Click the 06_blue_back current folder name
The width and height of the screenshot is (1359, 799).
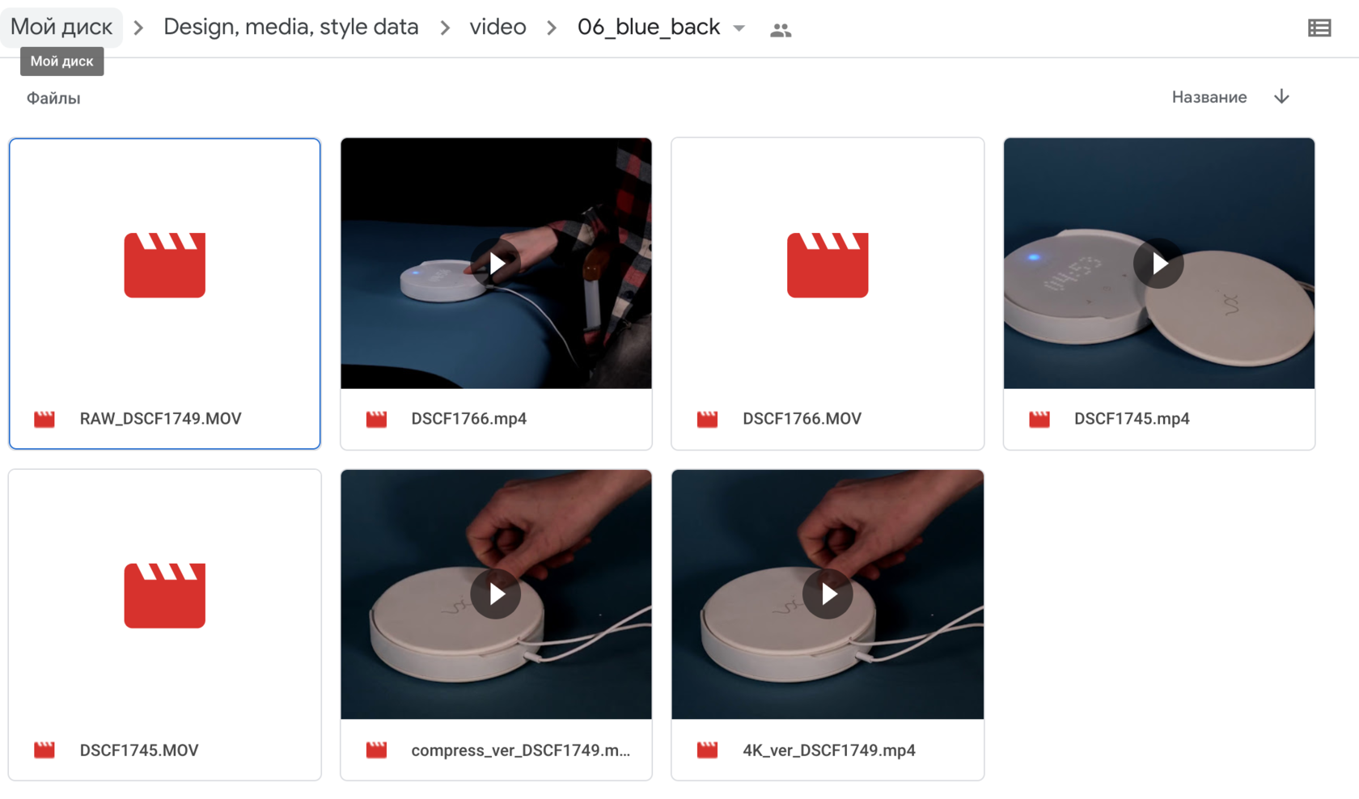click(x=649, y=27)
